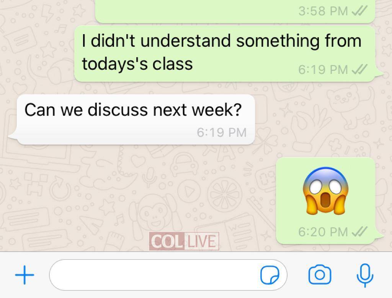The width and height of the screenshot is (392, 298).
Task: Open the sticker picker icon
Action: [x=270, y=275]
